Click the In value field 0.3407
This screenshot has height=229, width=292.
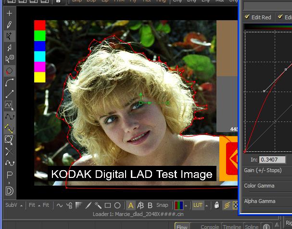272,160
